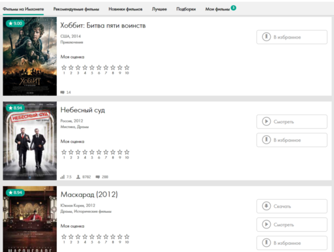Switch to Рекомендуемые фильмы tab

76,9
